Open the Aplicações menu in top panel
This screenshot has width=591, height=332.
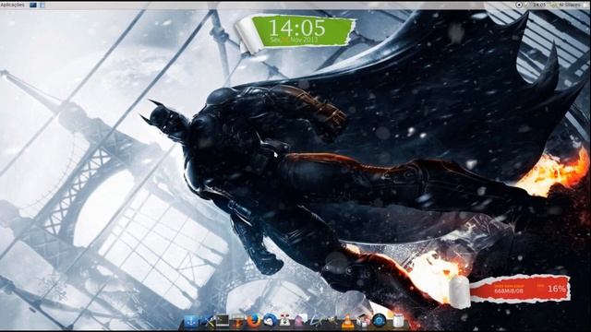click(x=12, y=5)
